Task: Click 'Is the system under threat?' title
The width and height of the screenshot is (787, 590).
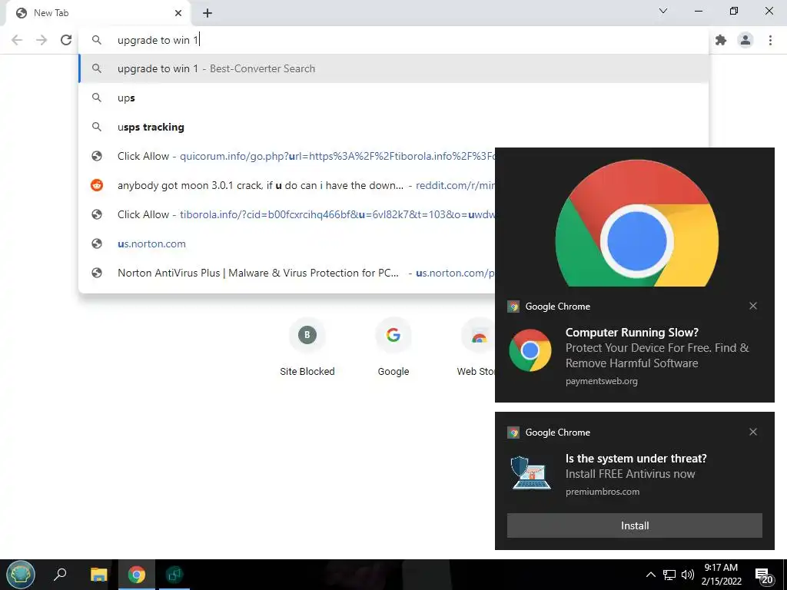Action: (636, 459)
